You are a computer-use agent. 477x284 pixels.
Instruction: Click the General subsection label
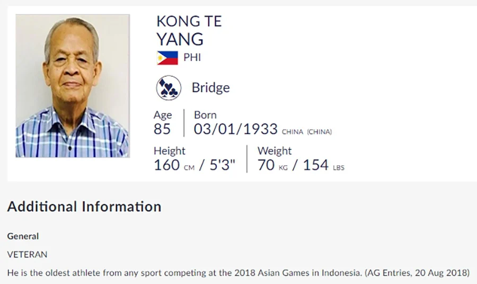point(23,236)
